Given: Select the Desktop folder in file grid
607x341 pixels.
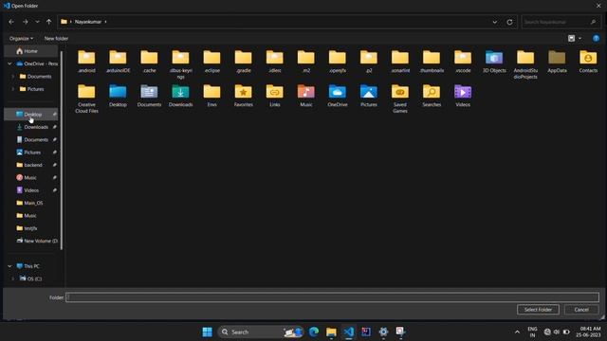Looking at the screenshot, I should [x=118, y=96].
